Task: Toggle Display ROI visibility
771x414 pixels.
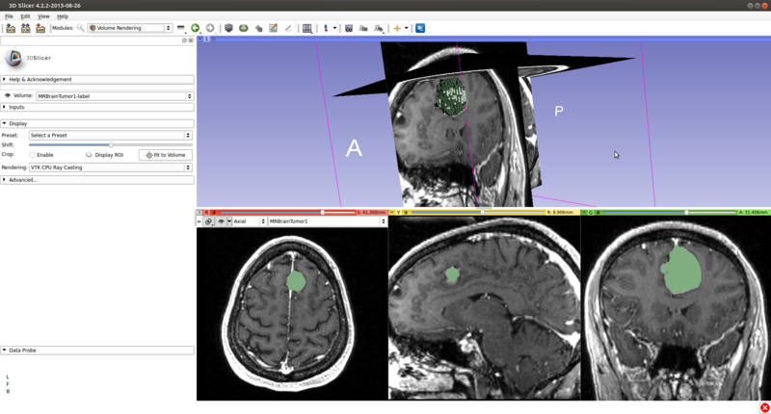Action: click(89, 155)
